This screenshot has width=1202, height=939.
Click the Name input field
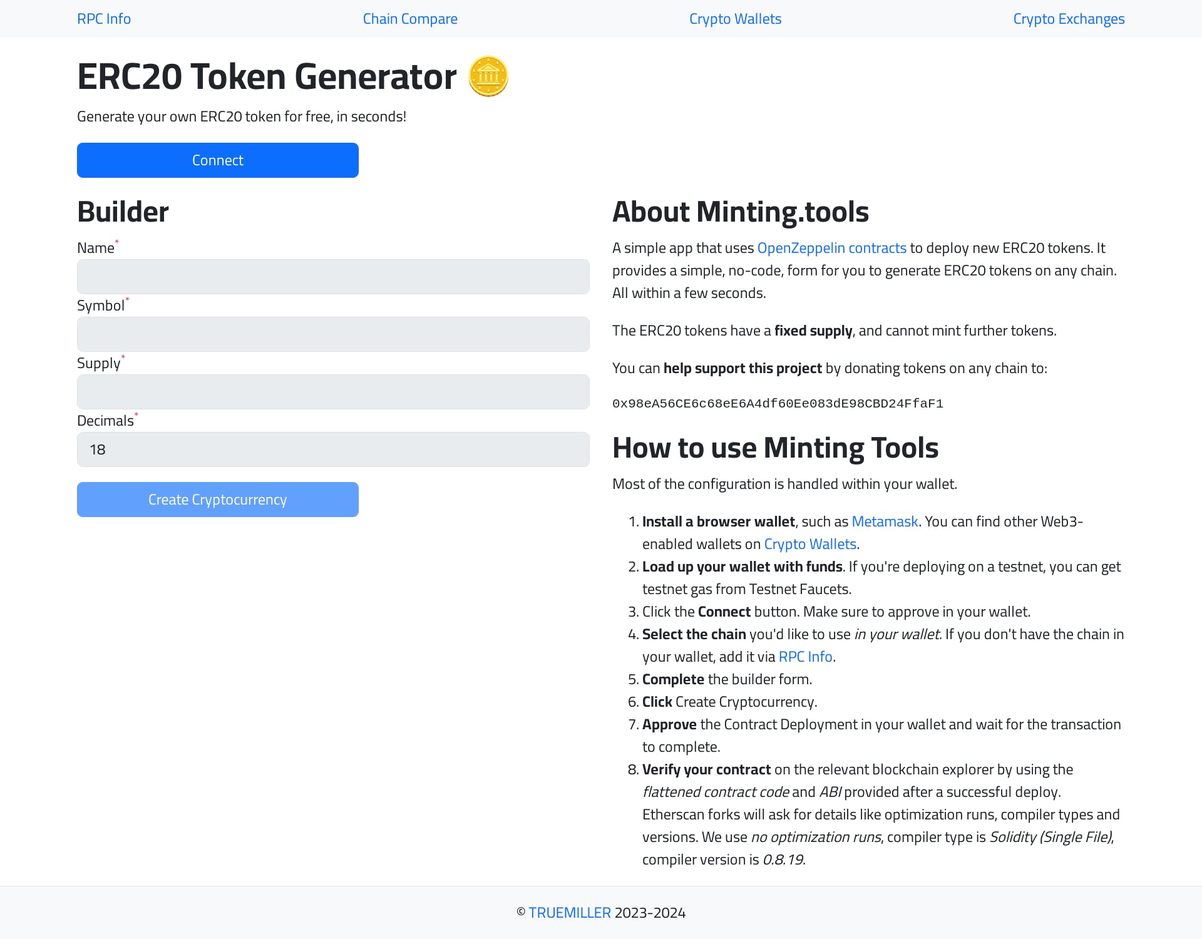pyautogui.click(x=332, y=277)
